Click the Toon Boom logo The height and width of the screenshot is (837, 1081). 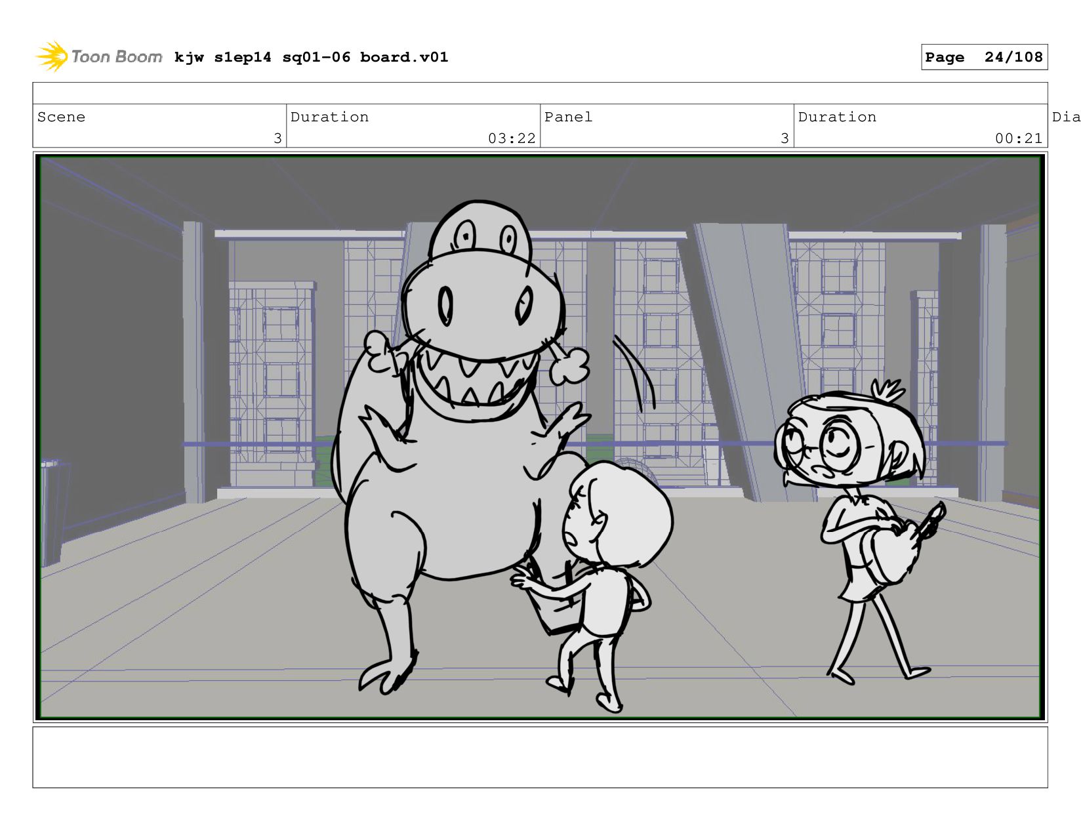tap(99, 57)
